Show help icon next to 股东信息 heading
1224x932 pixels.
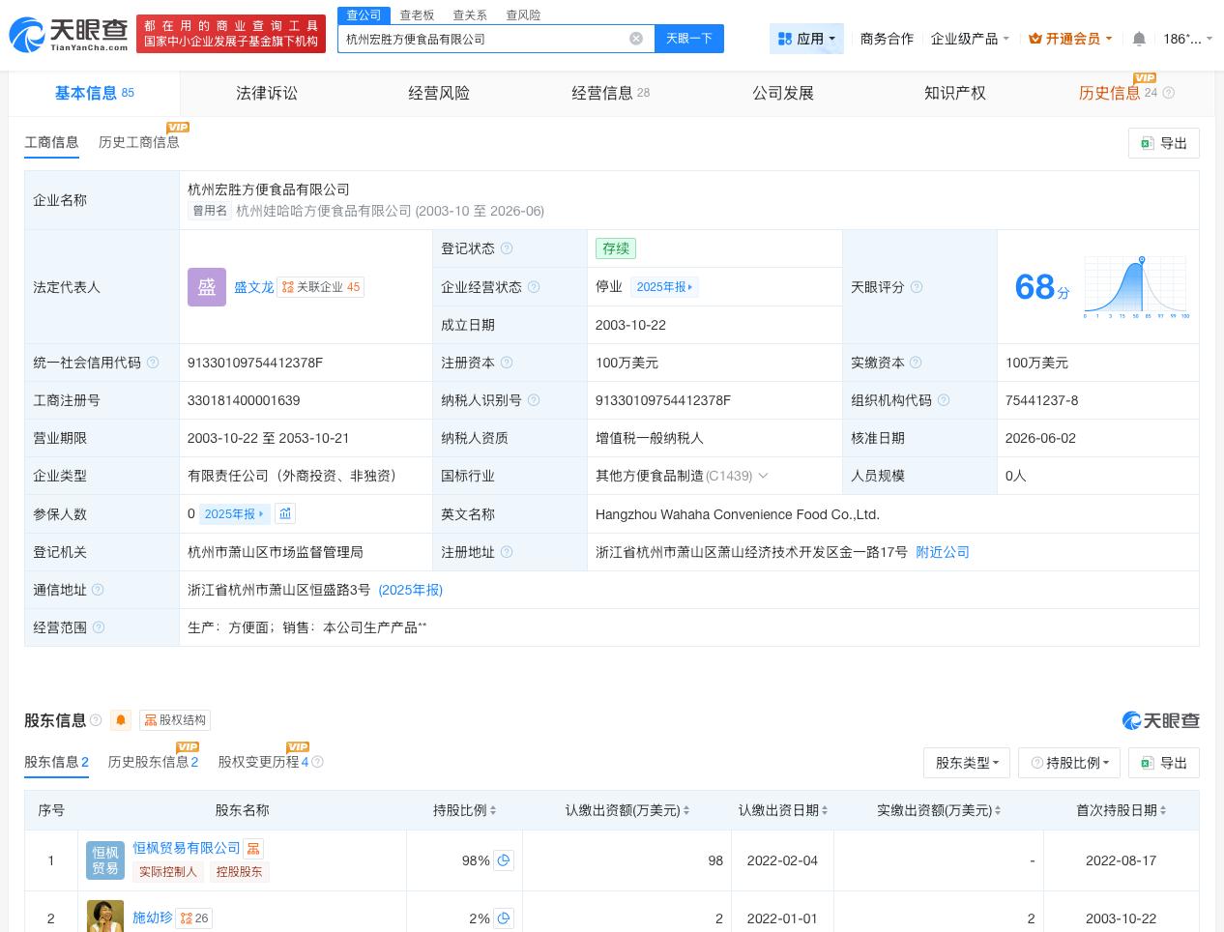pyautogui.click(x=96, y=720)
